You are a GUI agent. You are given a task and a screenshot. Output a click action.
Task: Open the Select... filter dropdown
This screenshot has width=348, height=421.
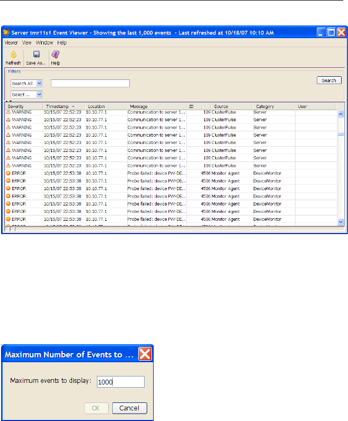39,95
